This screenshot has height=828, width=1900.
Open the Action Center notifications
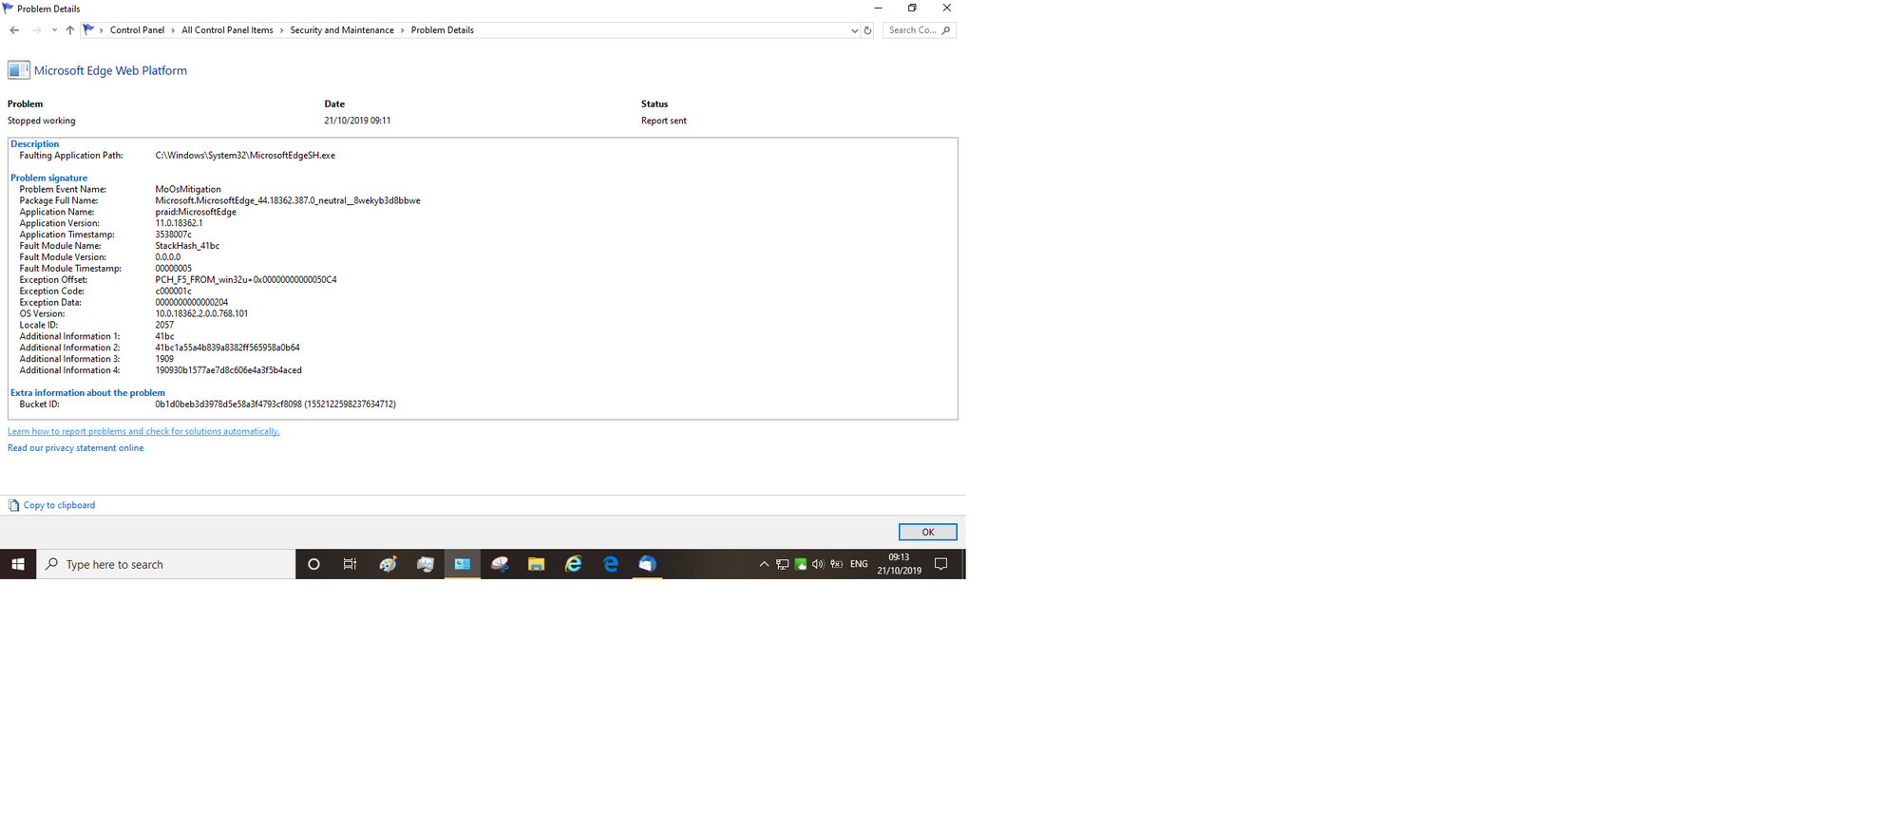pyautogui.click(x=941, y=564)
